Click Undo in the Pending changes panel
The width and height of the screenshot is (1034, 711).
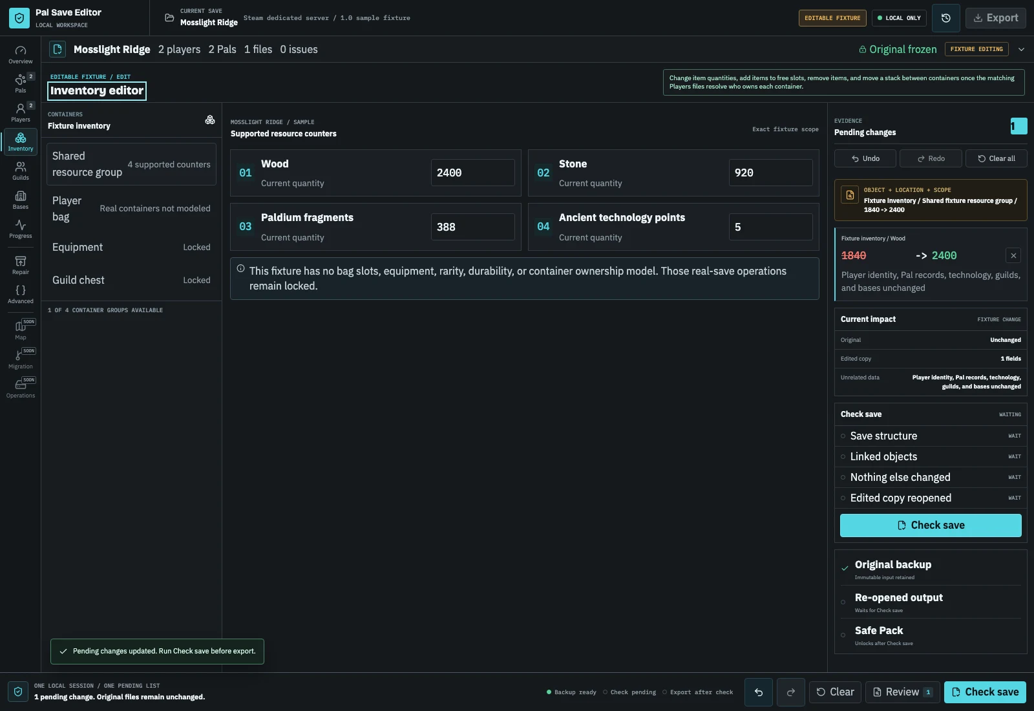(865, 158)
